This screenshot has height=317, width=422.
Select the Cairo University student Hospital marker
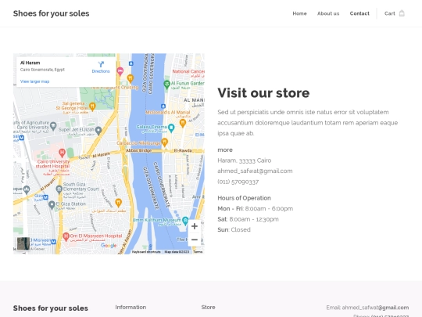tap(63, 153)
